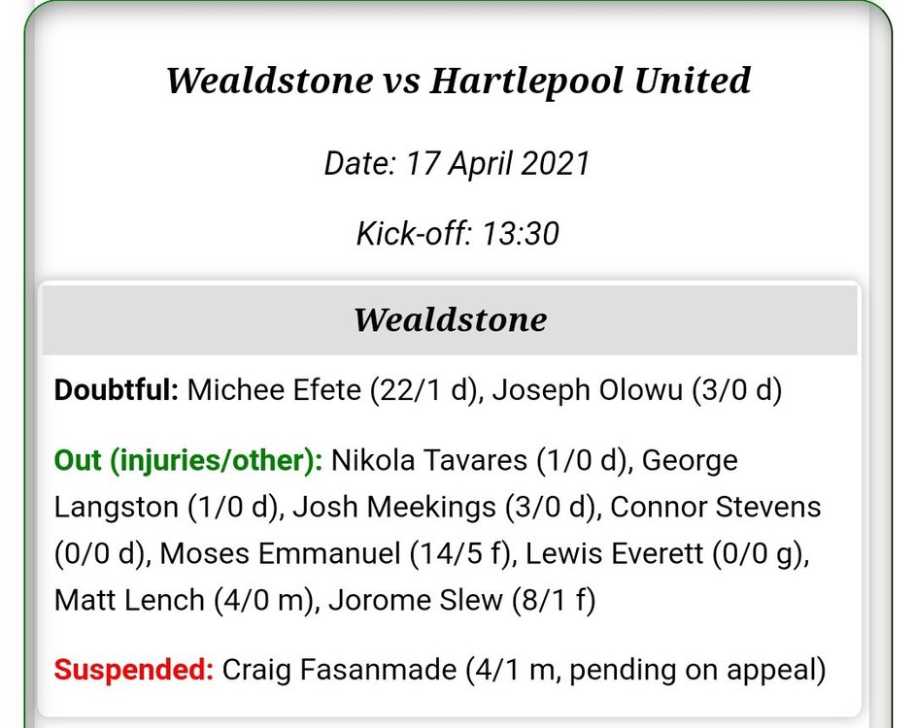Select player Connor Stevens

[716, 507]
